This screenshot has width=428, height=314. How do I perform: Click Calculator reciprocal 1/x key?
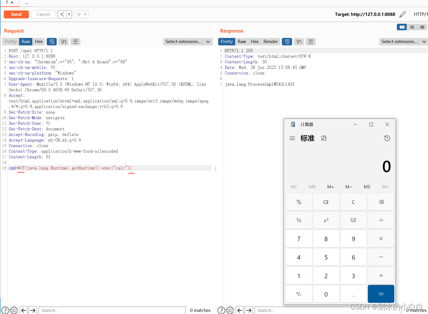coord(299,220)
